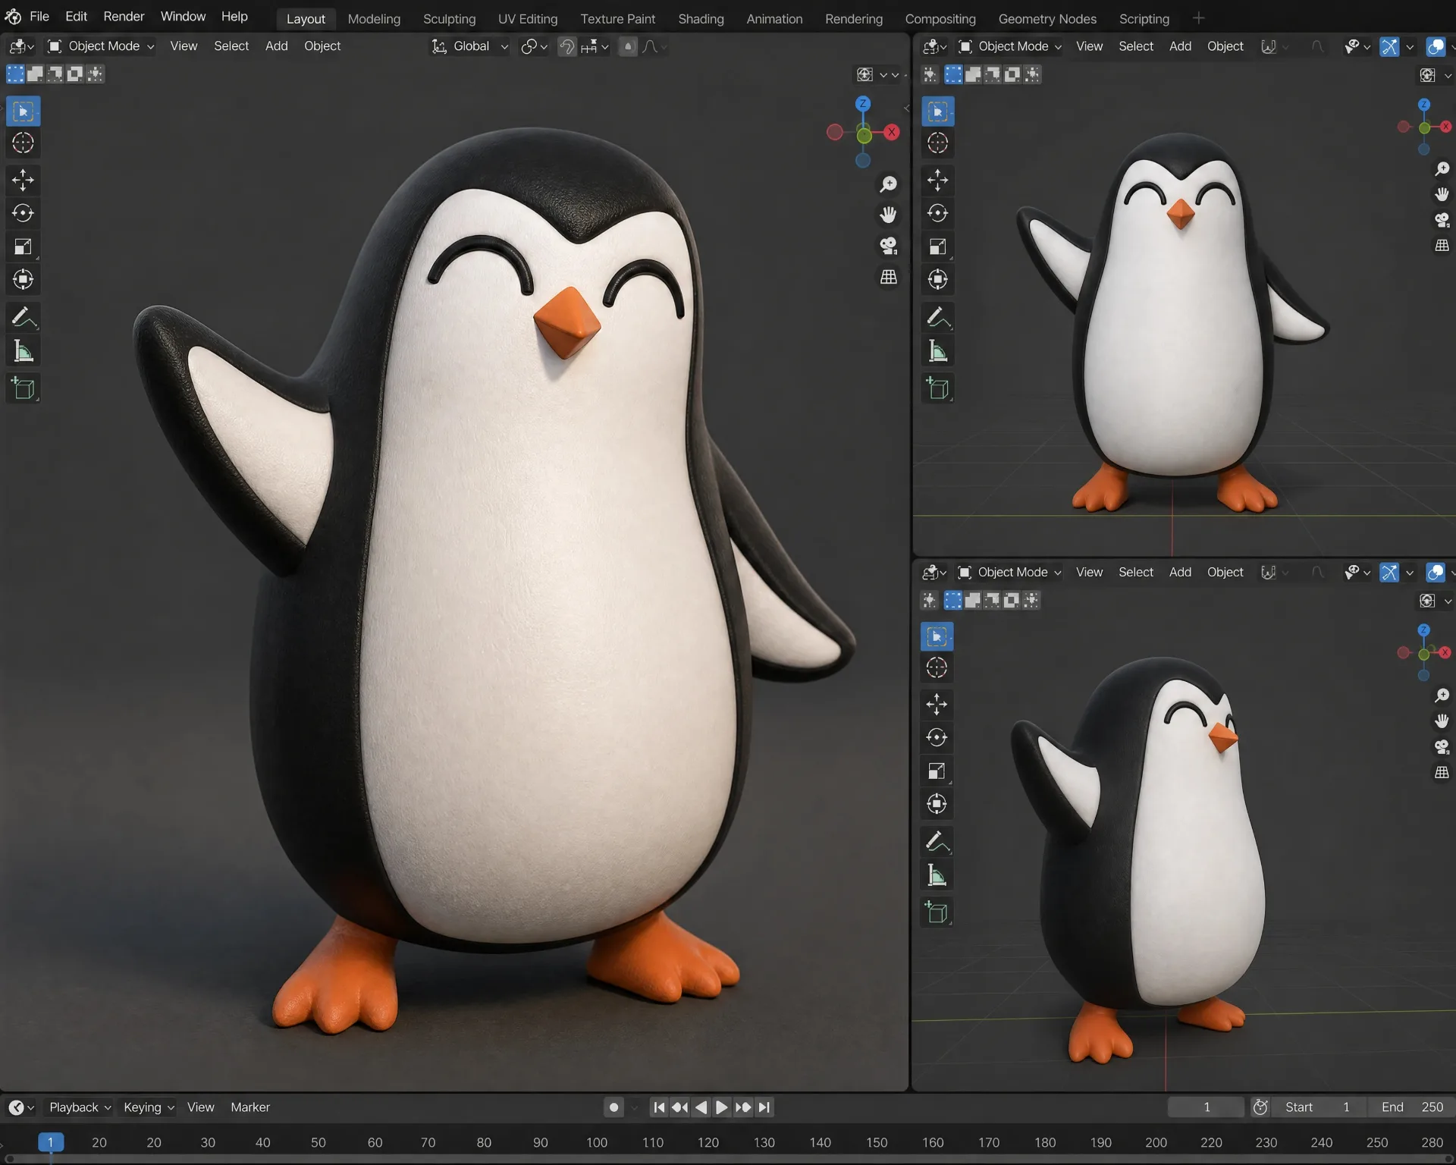
Task: Open the Render menu
Action: [x=124, y=16]
